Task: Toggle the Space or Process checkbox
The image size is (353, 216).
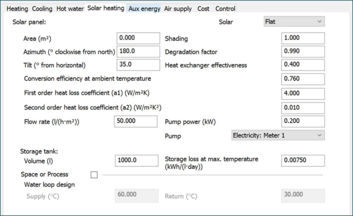Action: [x=94, y=175]
